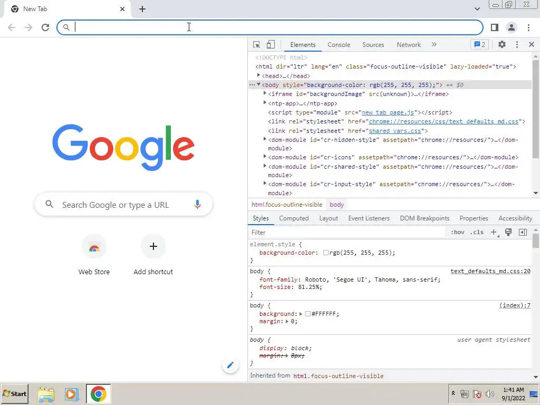The height and width of the screenshot is (405, 540).
Task: Open the Chrome three-dot menu
Action: [528, 27]
